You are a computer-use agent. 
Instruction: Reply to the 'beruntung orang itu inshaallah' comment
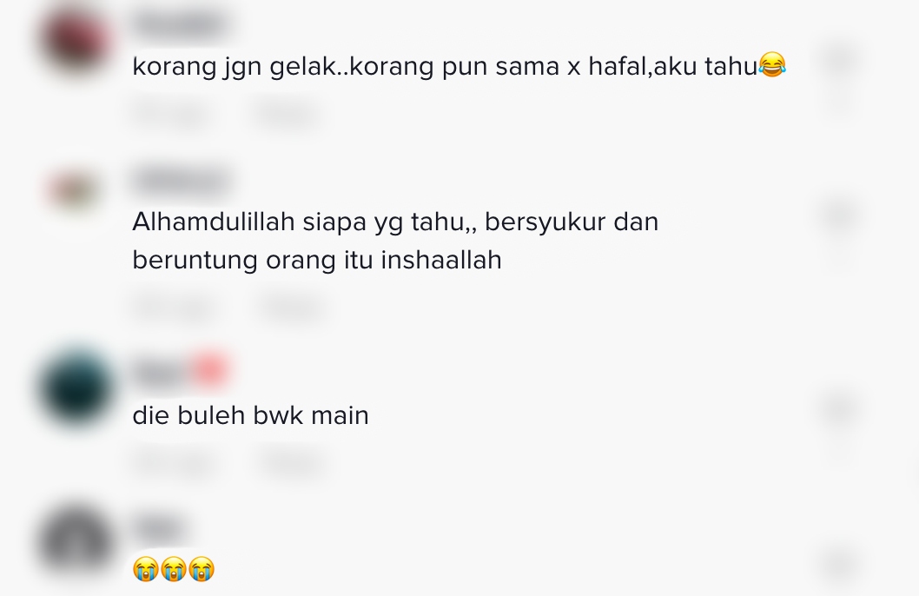[291, 307]
